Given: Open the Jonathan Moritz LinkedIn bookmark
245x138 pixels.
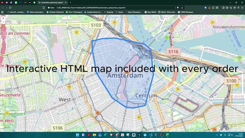Looking at the screenshot, I should point(93,12).
